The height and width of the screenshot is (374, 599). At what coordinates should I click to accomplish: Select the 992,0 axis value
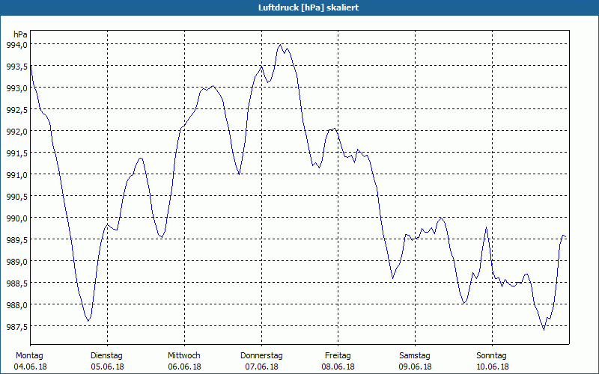pyautogui.click(x=16, y=132)
